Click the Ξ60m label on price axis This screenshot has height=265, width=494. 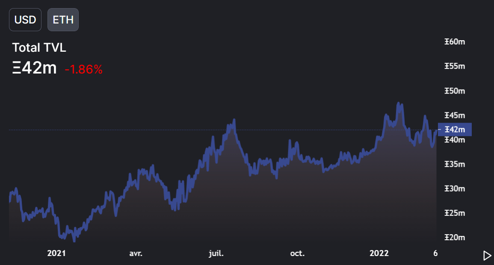click(455, 42)
